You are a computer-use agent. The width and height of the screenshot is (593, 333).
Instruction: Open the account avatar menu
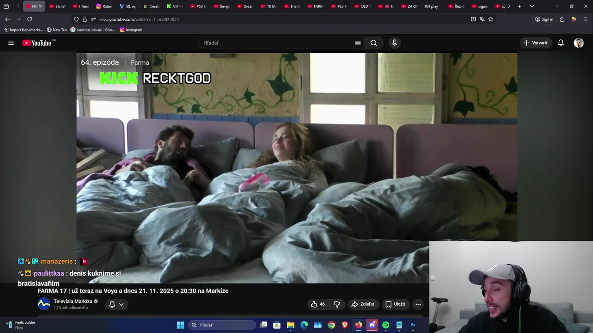[579, 43]
